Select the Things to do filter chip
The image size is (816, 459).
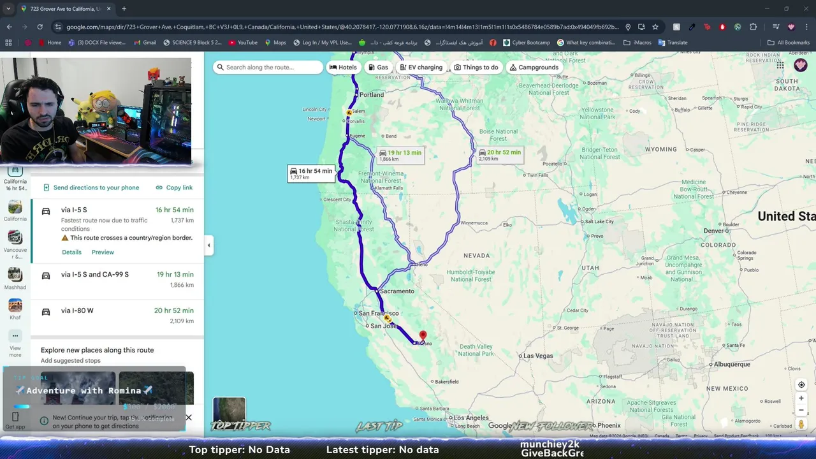point(476,68)
